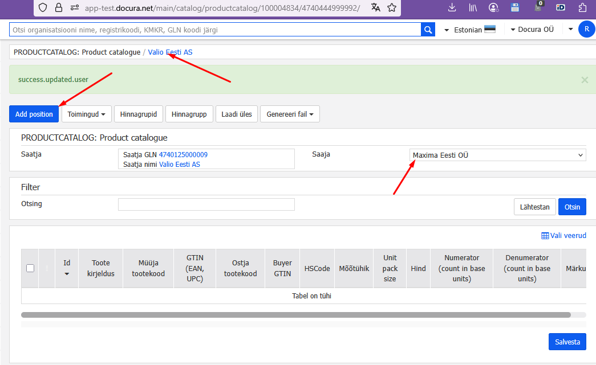Click the Salvesta button
This screenshot has width=596, height=365.
pyautogui.click(x=567, y=342)
